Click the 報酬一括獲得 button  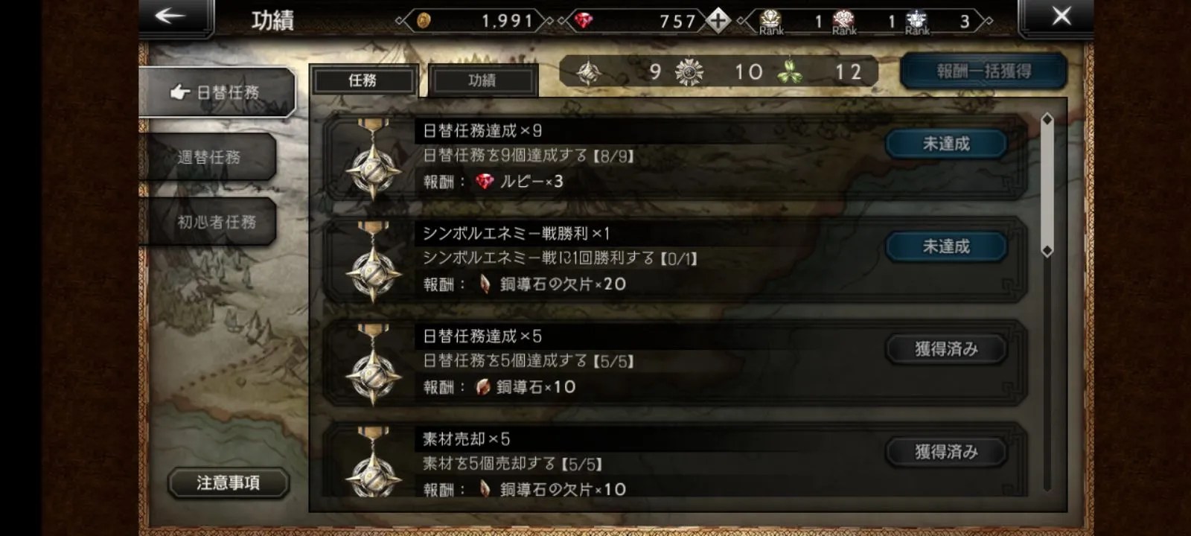[x=984, y=71]
